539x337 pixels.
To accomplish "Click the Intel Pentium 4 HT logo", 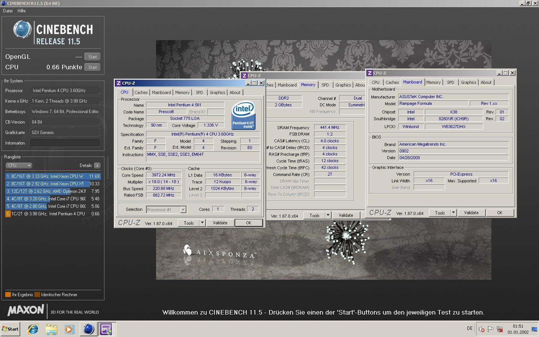I will (243, 115).
